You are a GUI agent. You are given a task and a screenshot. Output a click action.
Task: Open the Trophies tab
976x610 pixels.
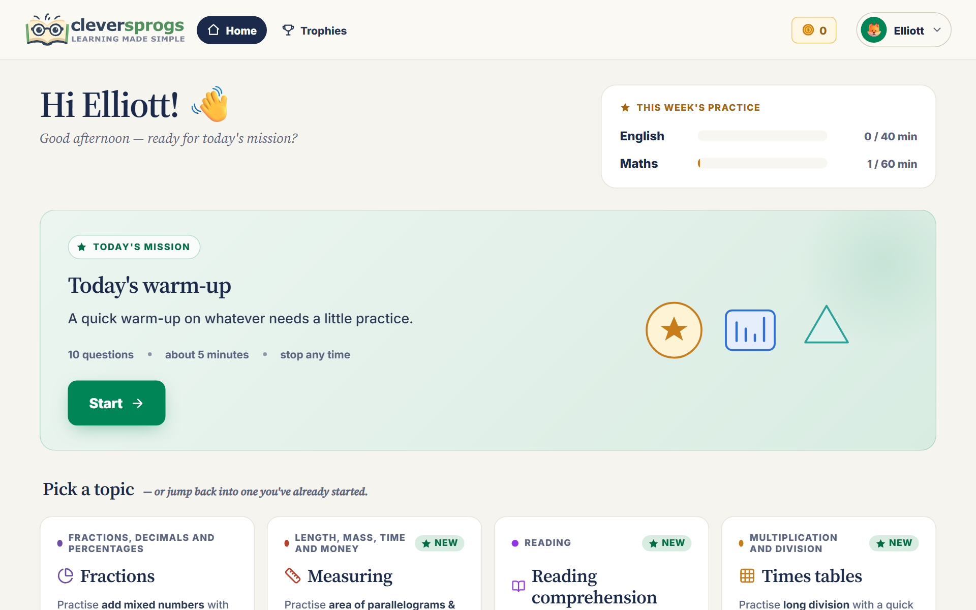coord(315,30)
